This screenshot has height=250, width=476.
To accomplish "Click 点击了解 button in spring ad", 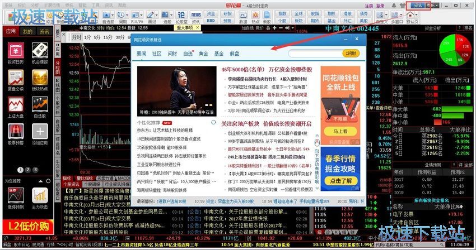I will (x=340, y=181).
